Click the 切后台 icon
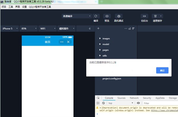This screenshot has width=178, height=117. [144, 16]
